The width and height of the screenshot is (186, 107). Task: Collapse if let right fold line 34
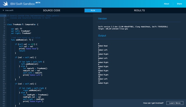click(6, 88)
